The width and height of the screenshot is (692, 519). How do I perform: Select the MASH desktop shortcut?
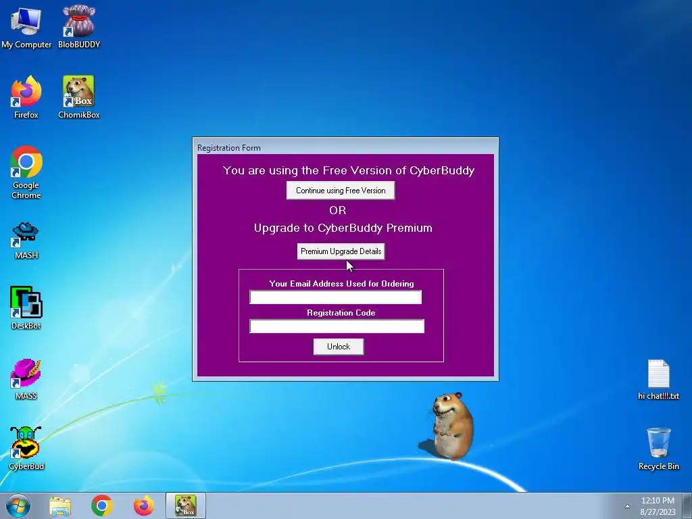[x=26, y=241]
